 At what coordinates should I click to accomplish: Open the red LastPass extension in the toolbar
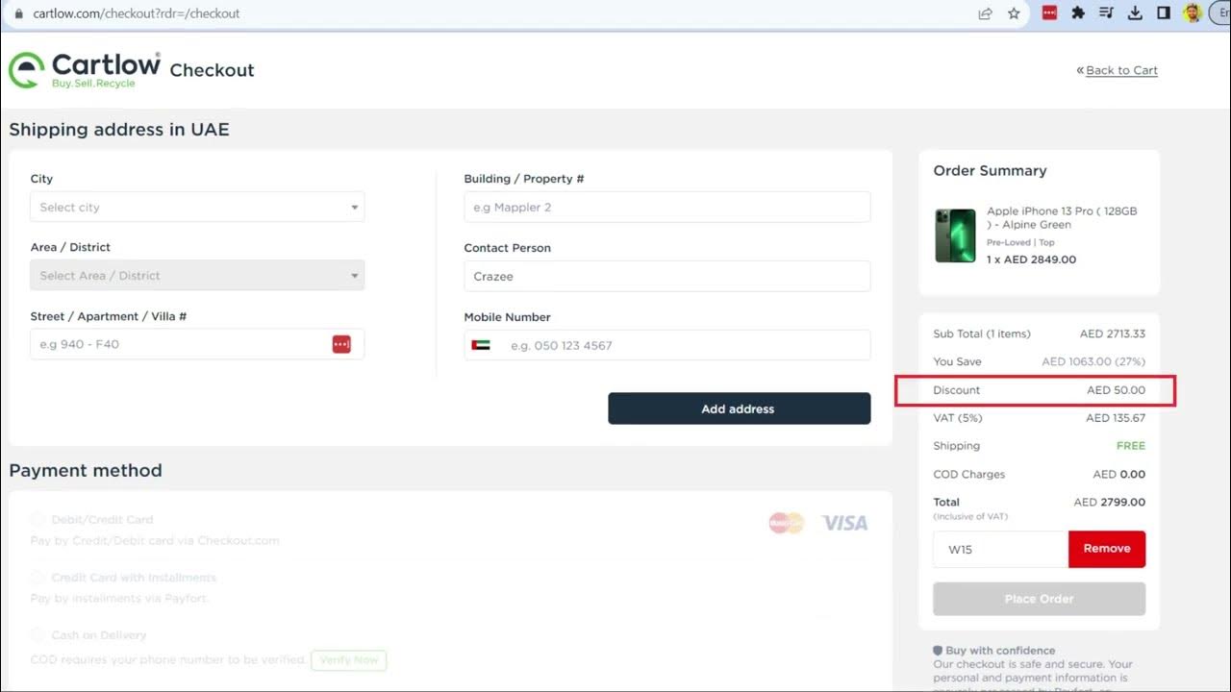1050,13
